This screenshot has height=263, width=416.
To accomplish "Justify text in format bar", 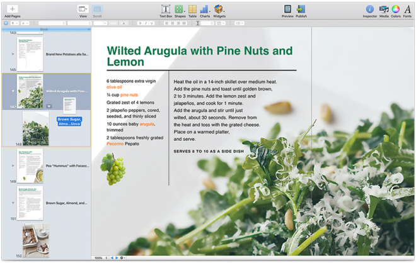I will coord(184,23).
